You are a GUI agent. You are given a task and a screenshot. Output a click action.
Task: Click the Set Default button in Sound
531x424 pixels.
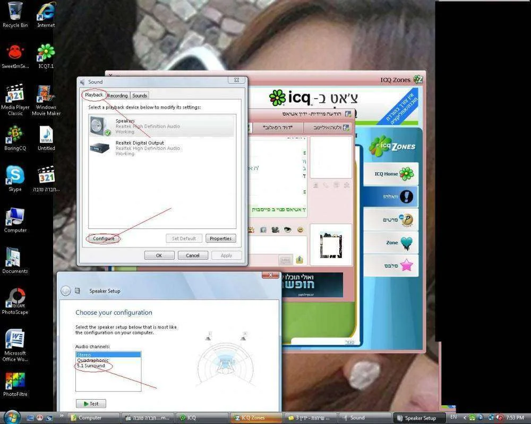[184, 238]
